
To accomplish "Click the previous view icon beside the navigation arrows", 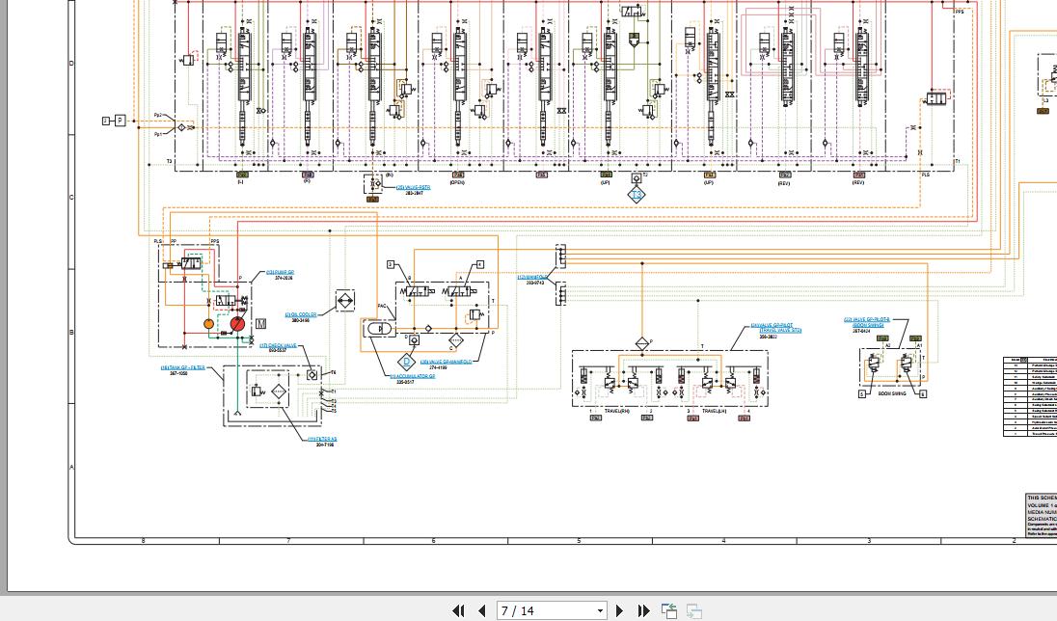I will pos(668,610).
